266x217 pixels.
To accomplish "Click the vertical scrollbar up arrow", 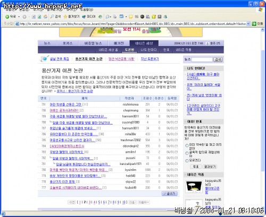I will pyautogui.click(x=263, y=30).
